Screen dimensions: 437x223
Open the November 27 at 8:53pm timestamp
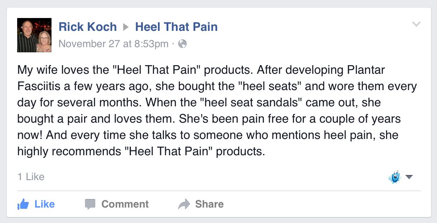click(113, 44)
